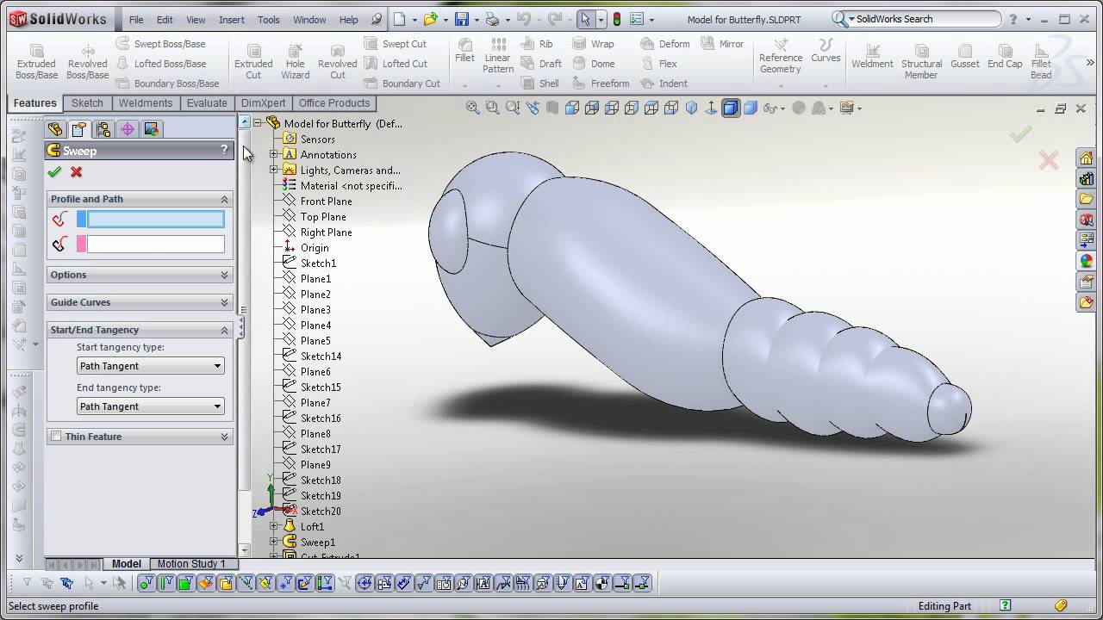This screenshot has height=620, width=1103.
Task: Click the blue profile selection box
Action: click(155, 220)
